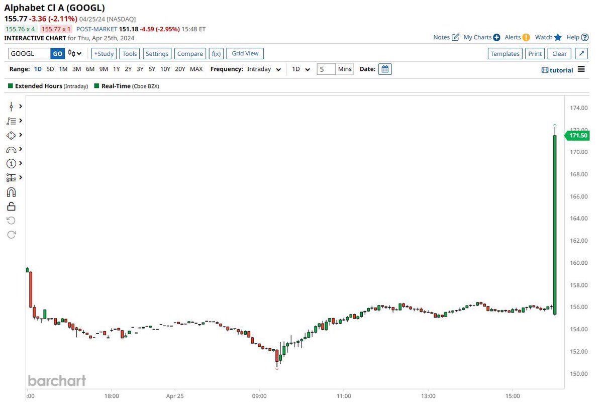
Task: Select the 3M range
Action: pos(76,69)
